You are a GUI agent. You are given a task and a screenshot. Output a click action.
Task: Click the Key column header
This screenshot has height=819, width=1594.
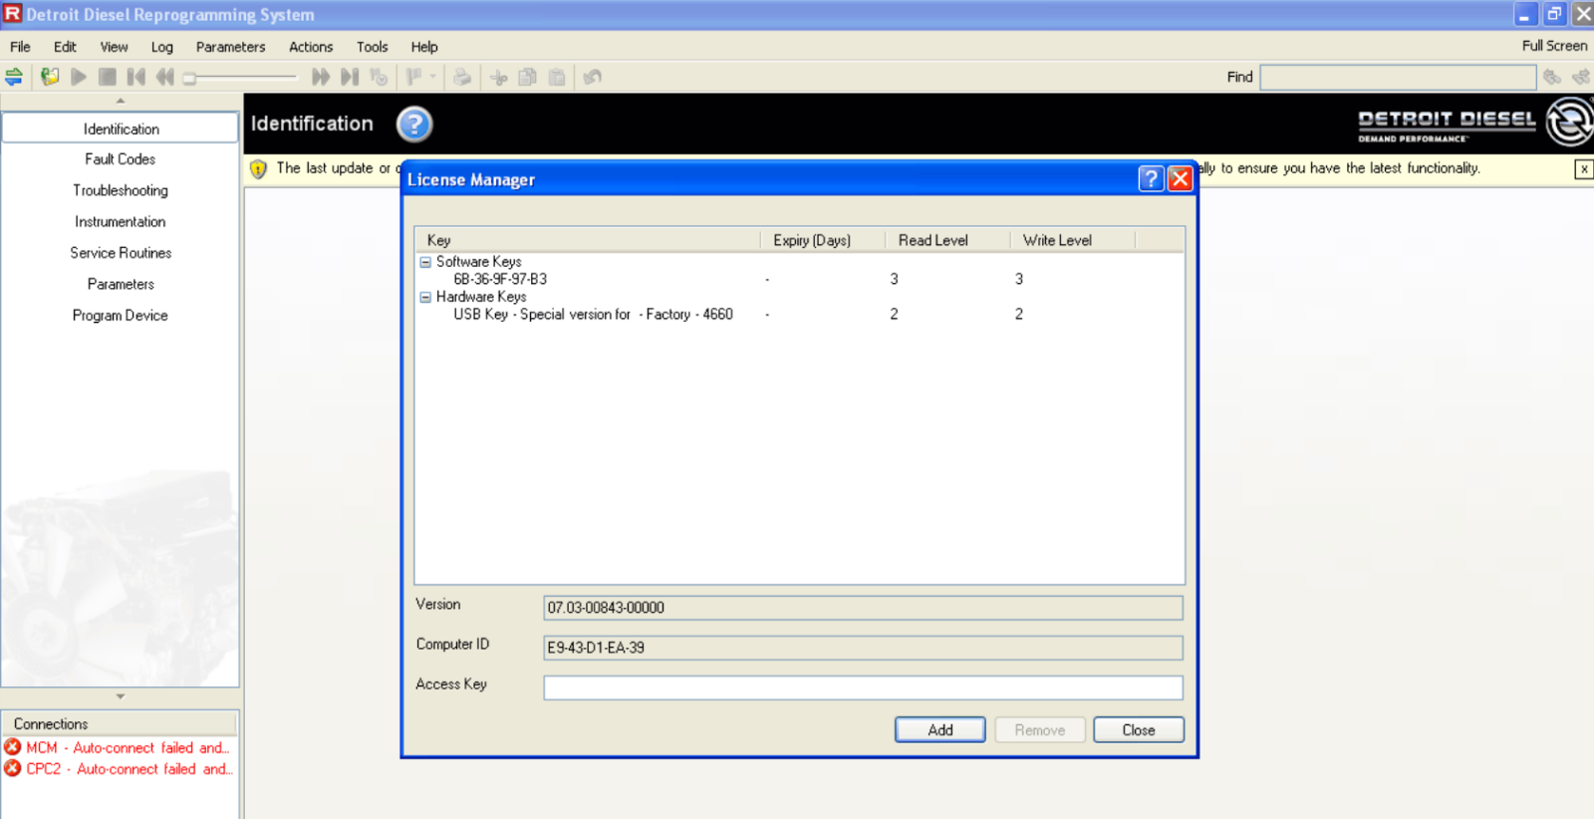click(588, 240)
